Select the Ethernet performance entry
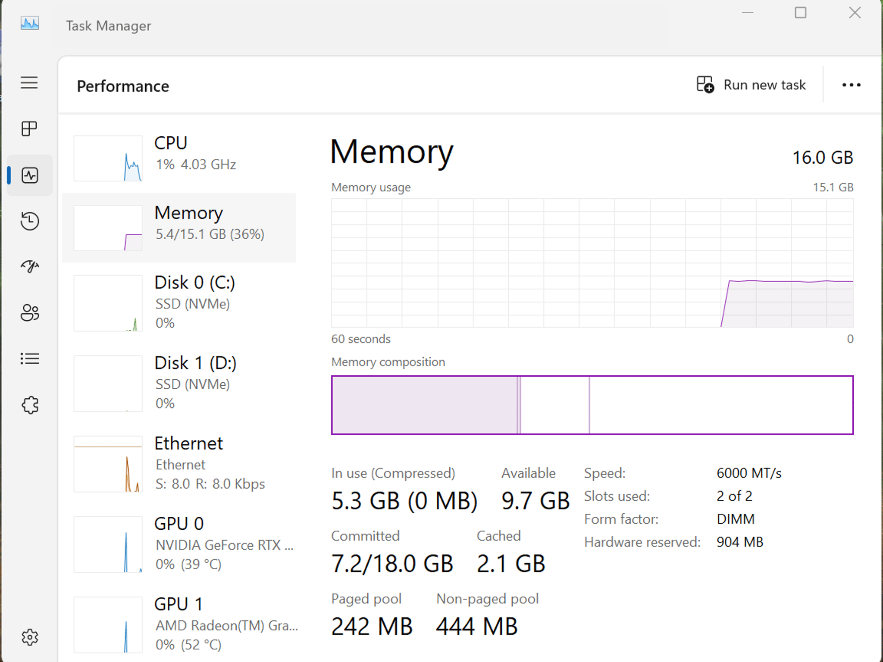This screenshot has width=883, height=662. (179, 464)
